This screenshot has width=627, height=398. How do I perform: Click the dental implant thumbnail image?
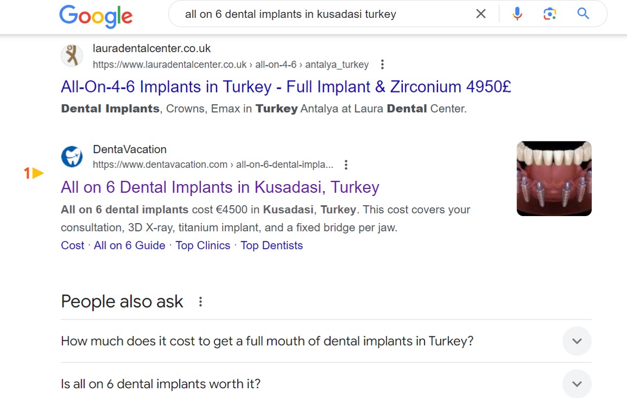pos(554,179)
